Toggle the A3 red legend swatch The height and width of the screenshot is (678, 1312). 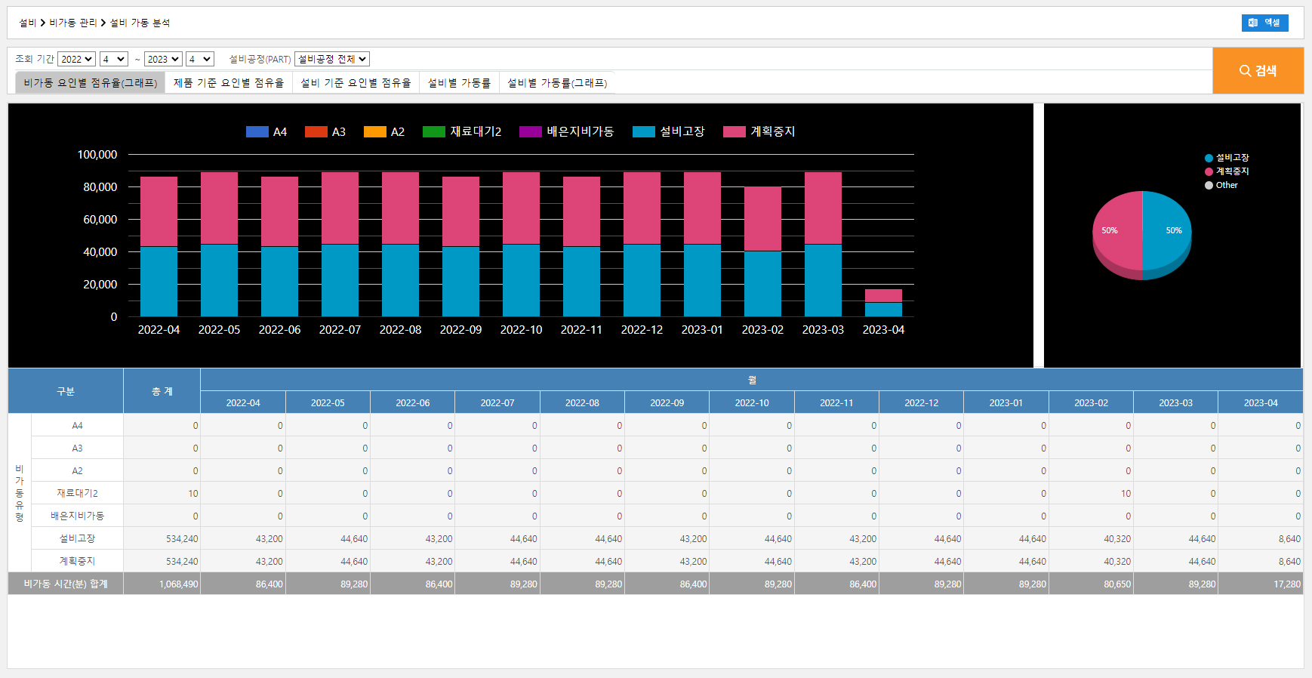coord(316,131)
